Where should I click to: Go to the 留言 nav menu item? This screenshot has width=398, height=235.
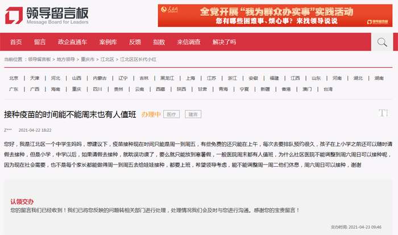(40, 42)
